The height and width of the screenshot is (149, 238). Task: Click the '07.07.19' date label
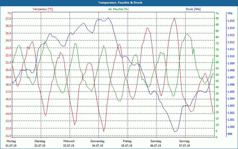click(184, 146)
